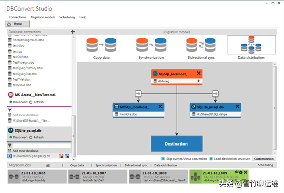Open settings gear on job 21-01-18_1809

point(241,172)
